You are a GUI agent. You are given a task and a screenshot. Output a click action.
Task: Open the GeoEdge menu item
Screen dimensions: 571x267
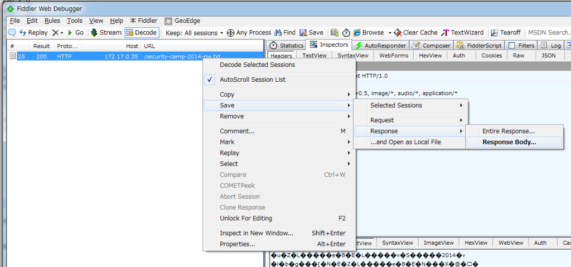click(182, 21)
